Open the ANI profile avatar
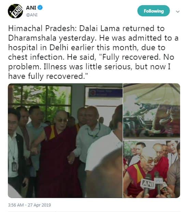Image resolution: width=189 pixels, height=212 pixels. [x=15, y=11]
